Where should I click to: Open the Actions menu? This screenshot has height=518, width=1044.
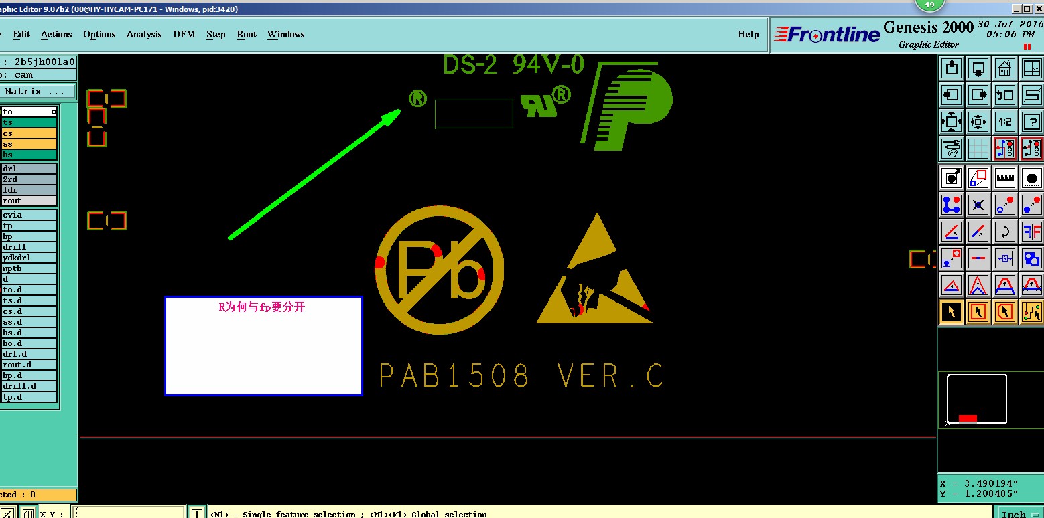click(x=56, y=34)
